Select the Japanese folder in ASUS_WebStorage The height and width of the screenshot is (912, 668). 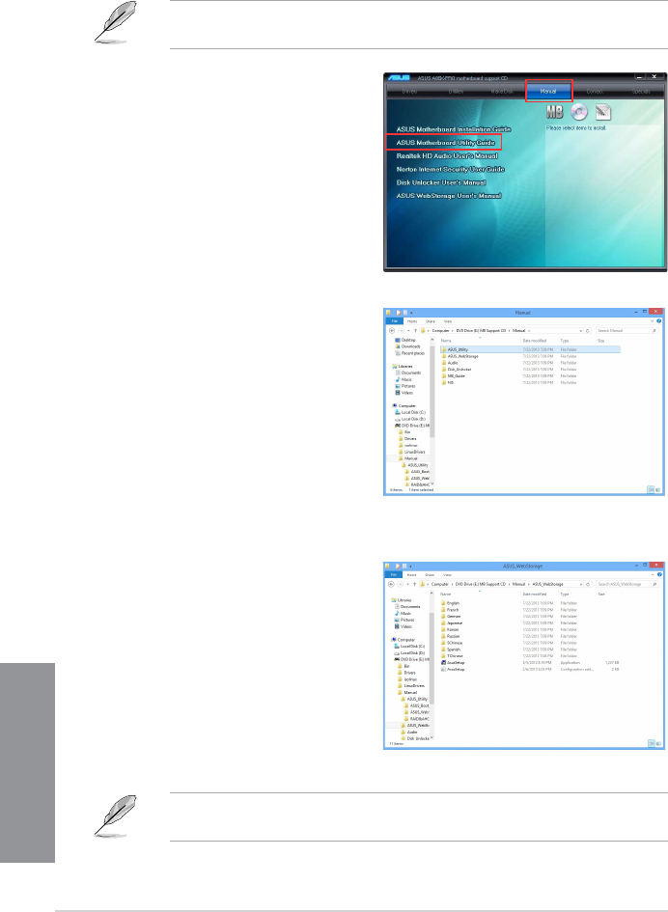point(452,622)
